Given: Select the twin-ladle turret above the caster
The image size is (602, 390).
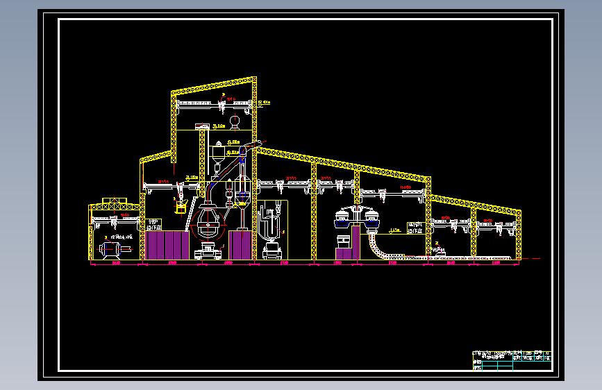Looking at the screenshot, I should click(x=357, y=219).
